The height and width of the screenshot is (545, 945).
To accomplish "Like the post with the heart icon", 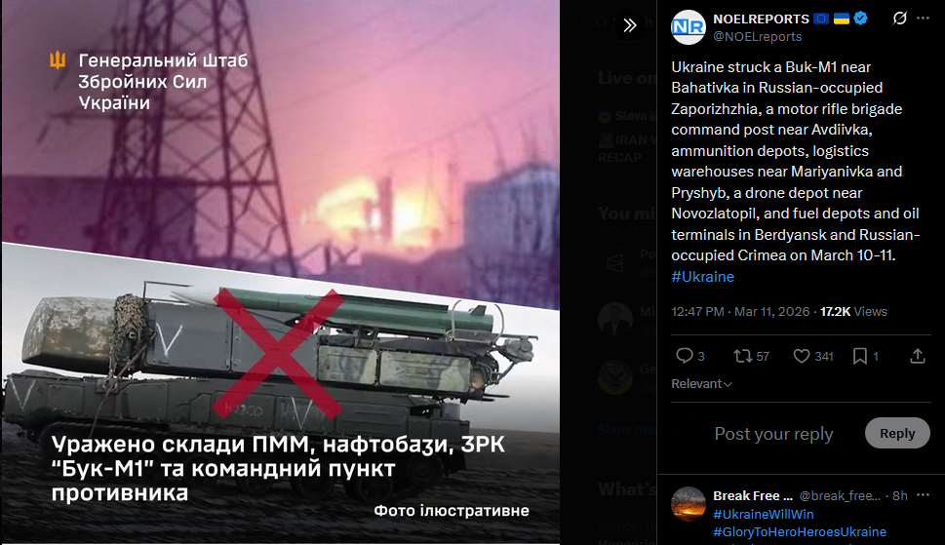I will point(812,356).
